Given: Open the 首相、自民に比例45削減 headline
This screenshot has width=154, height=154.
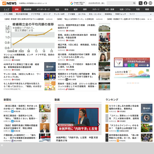Looking at the screenshot, I should click(77, 36).
